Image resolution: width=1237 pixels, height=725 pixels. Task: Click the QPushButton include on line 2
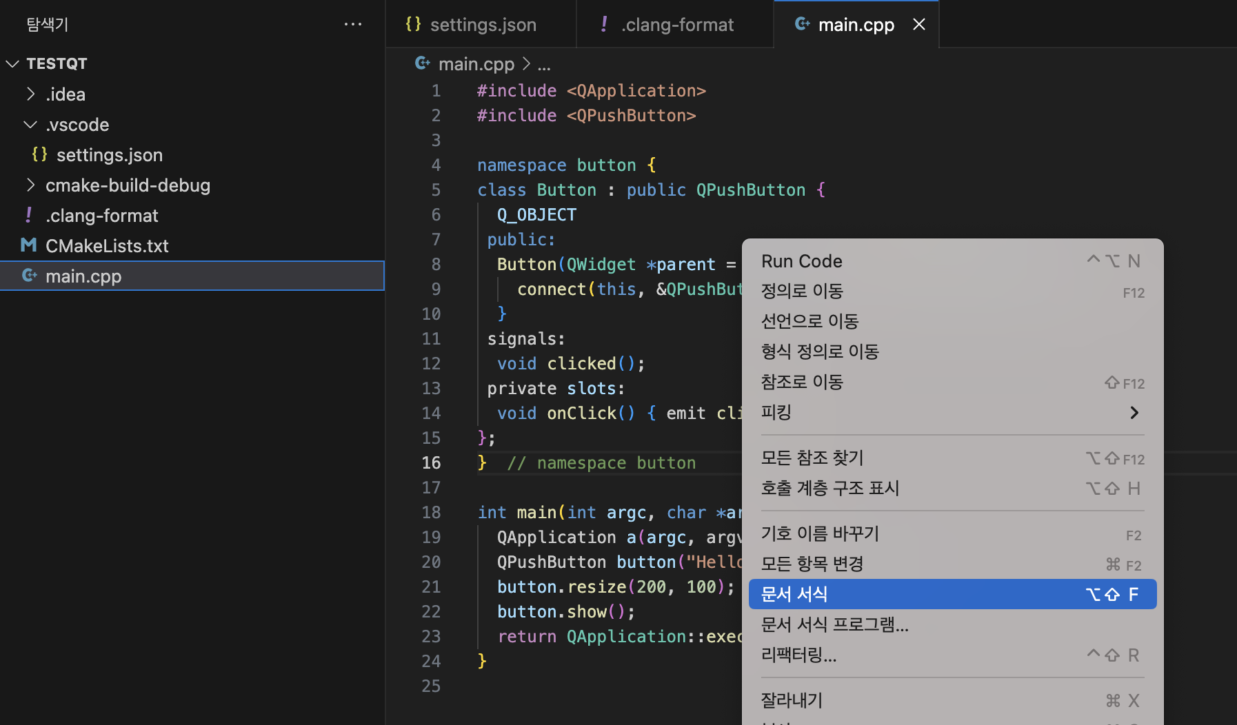click(x=587, y=115)
